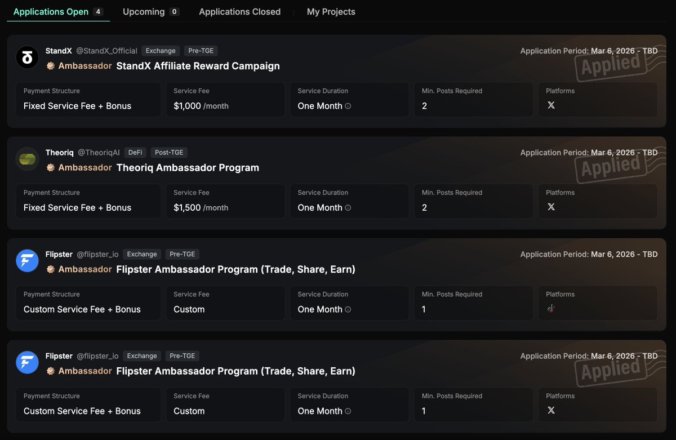676x440 pixels.
Task: Click the X platform icon in the Applied Flipster card
Action: pos(551,410)
